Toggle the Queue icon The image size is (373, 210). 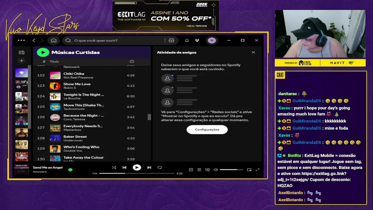pos(199,170)
